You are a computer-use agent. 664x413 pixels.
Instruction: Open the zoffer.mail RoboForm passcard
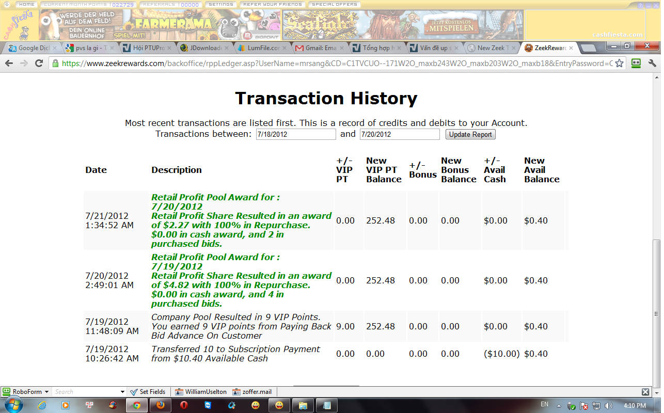point(252,392)
